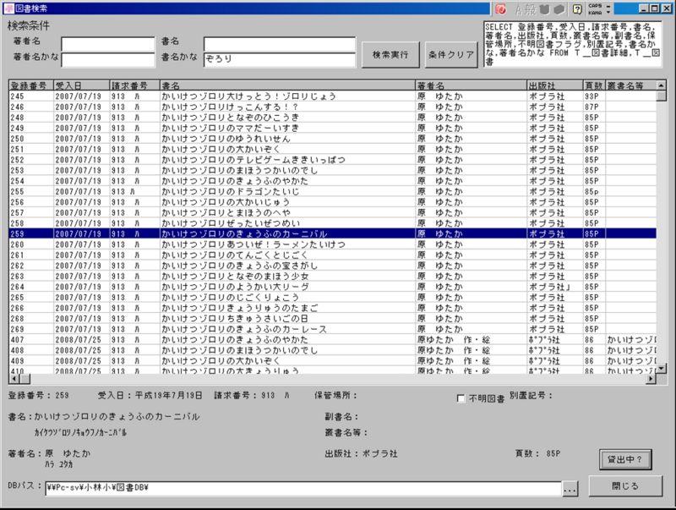The height and width of the screenshot is (510, 676).
Task: Open the IME help question mark icon
Action: [576, 8]
